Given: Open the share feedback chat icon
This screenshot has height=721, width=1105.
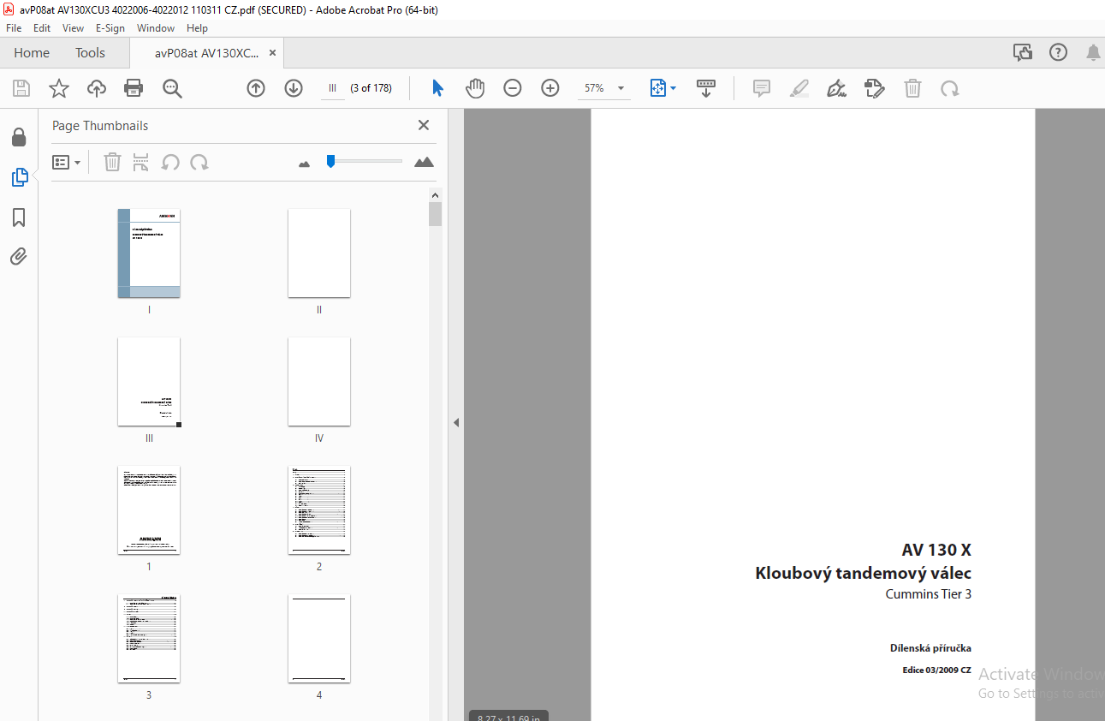Looking at the screenshot, I should click(1023, 53).
